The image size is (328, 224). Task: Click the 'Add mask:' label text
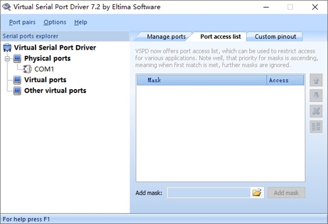(149, 193)
